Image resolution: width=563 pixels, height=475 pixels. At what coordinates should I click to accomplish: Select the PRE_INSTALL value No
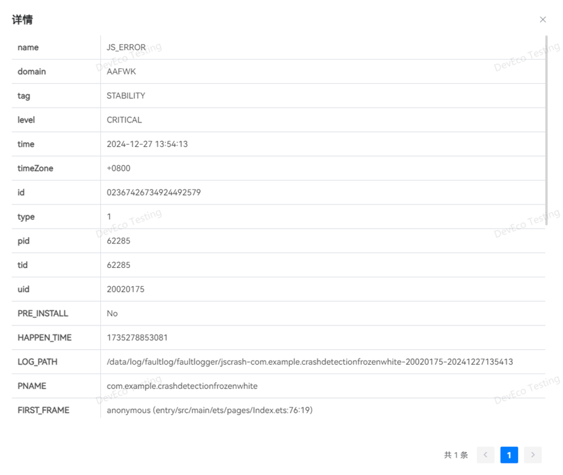pyautogui.click(x=112, y=313)
